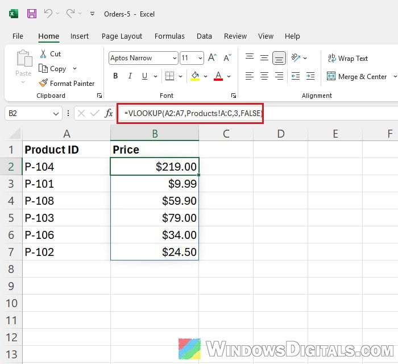Viewport: 398px width, 364px height.
Task: Switch to the Home tab
Action: [x=48, y=36]
